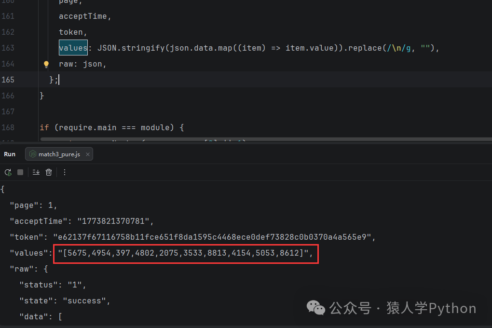This screenshot has height=328, width=492.
Task: Click the values array "[5675,4954,397,...]" in the output
Action: click(183, 253)
